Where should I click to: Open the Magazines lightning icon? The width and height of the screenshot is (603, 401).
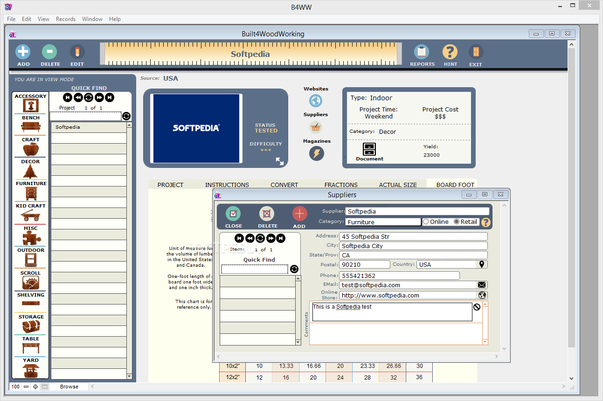tap(316, 153)
